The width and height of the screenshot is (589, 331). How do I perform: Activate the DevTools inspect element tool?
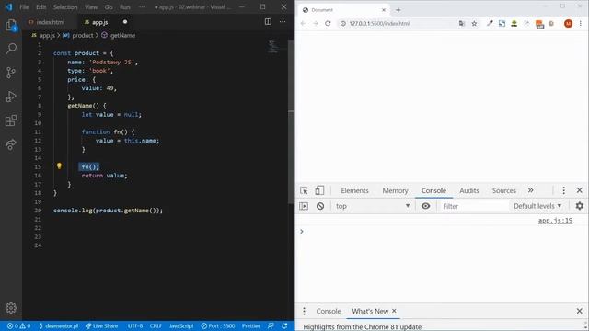pos(304,190)
